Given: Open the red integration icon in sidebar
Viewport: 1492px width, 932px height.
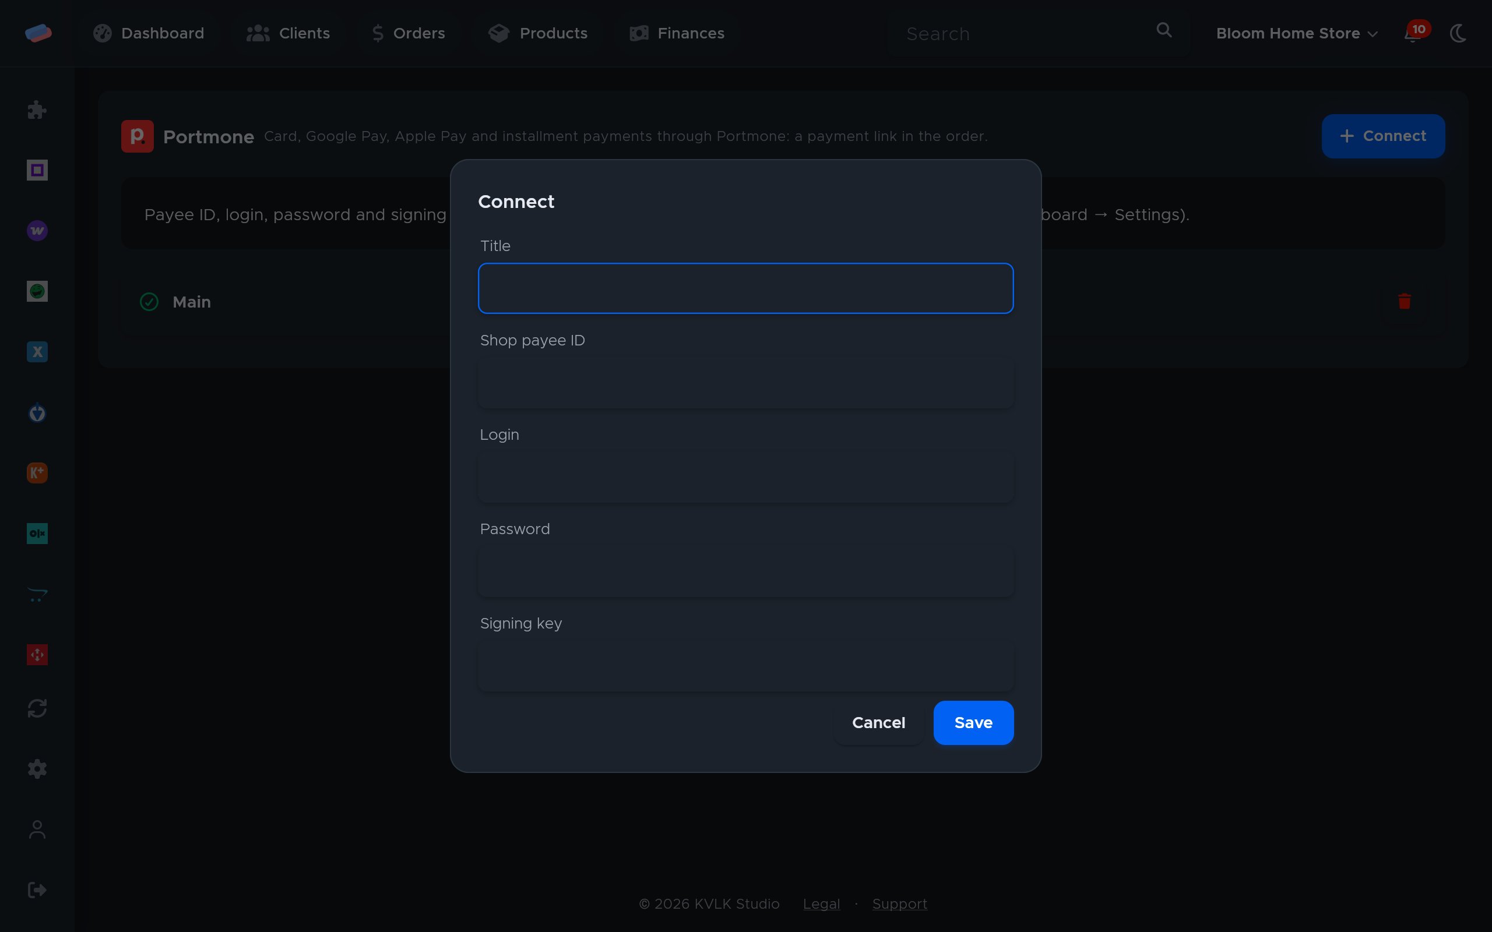Looking at the screenshot, I should [37, 655].
